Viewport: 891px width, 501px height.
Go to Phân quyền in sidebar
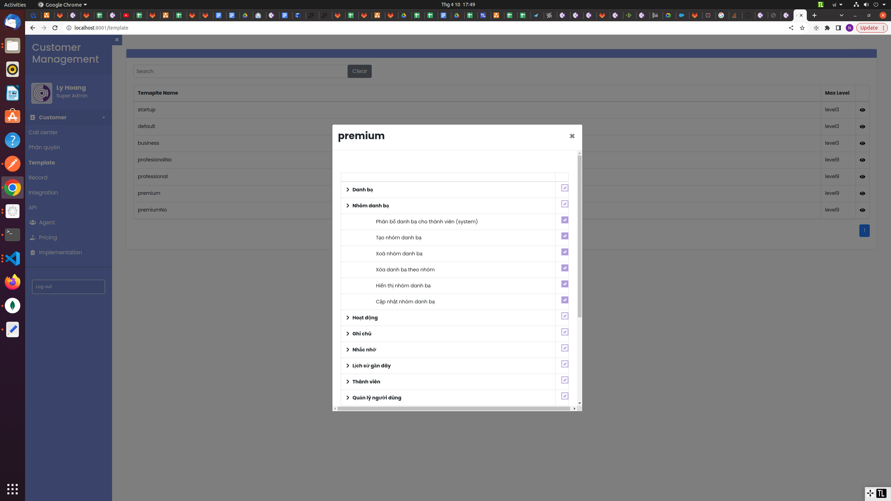click(x=44, y=147)
